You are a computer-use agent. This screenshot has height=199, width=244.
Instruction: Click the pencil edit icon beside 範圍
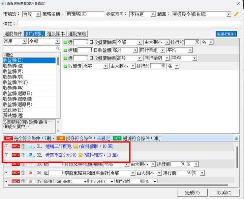(x=236, y=14)
